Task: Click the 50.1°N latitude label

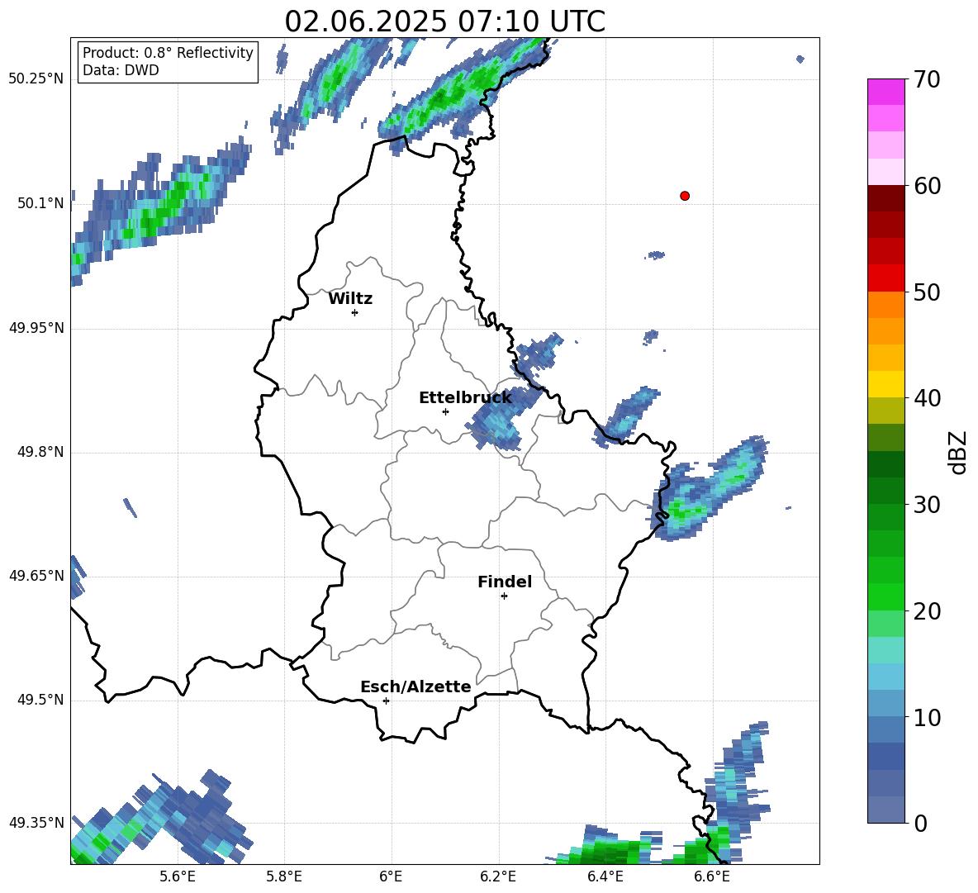Action: 40,203
